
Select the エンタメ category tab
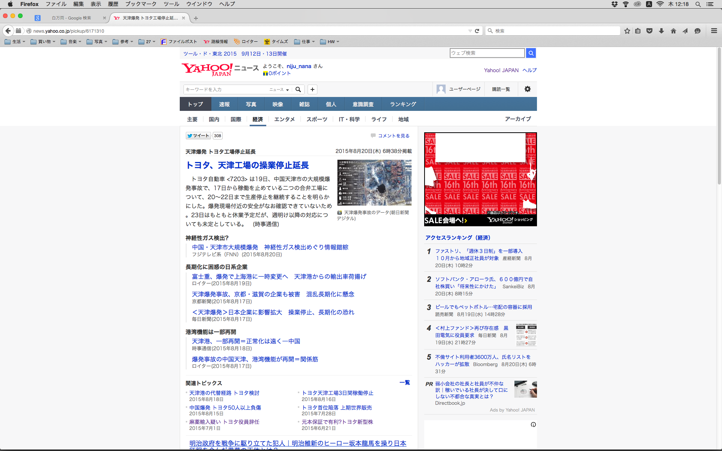click(x=284, y=119)
